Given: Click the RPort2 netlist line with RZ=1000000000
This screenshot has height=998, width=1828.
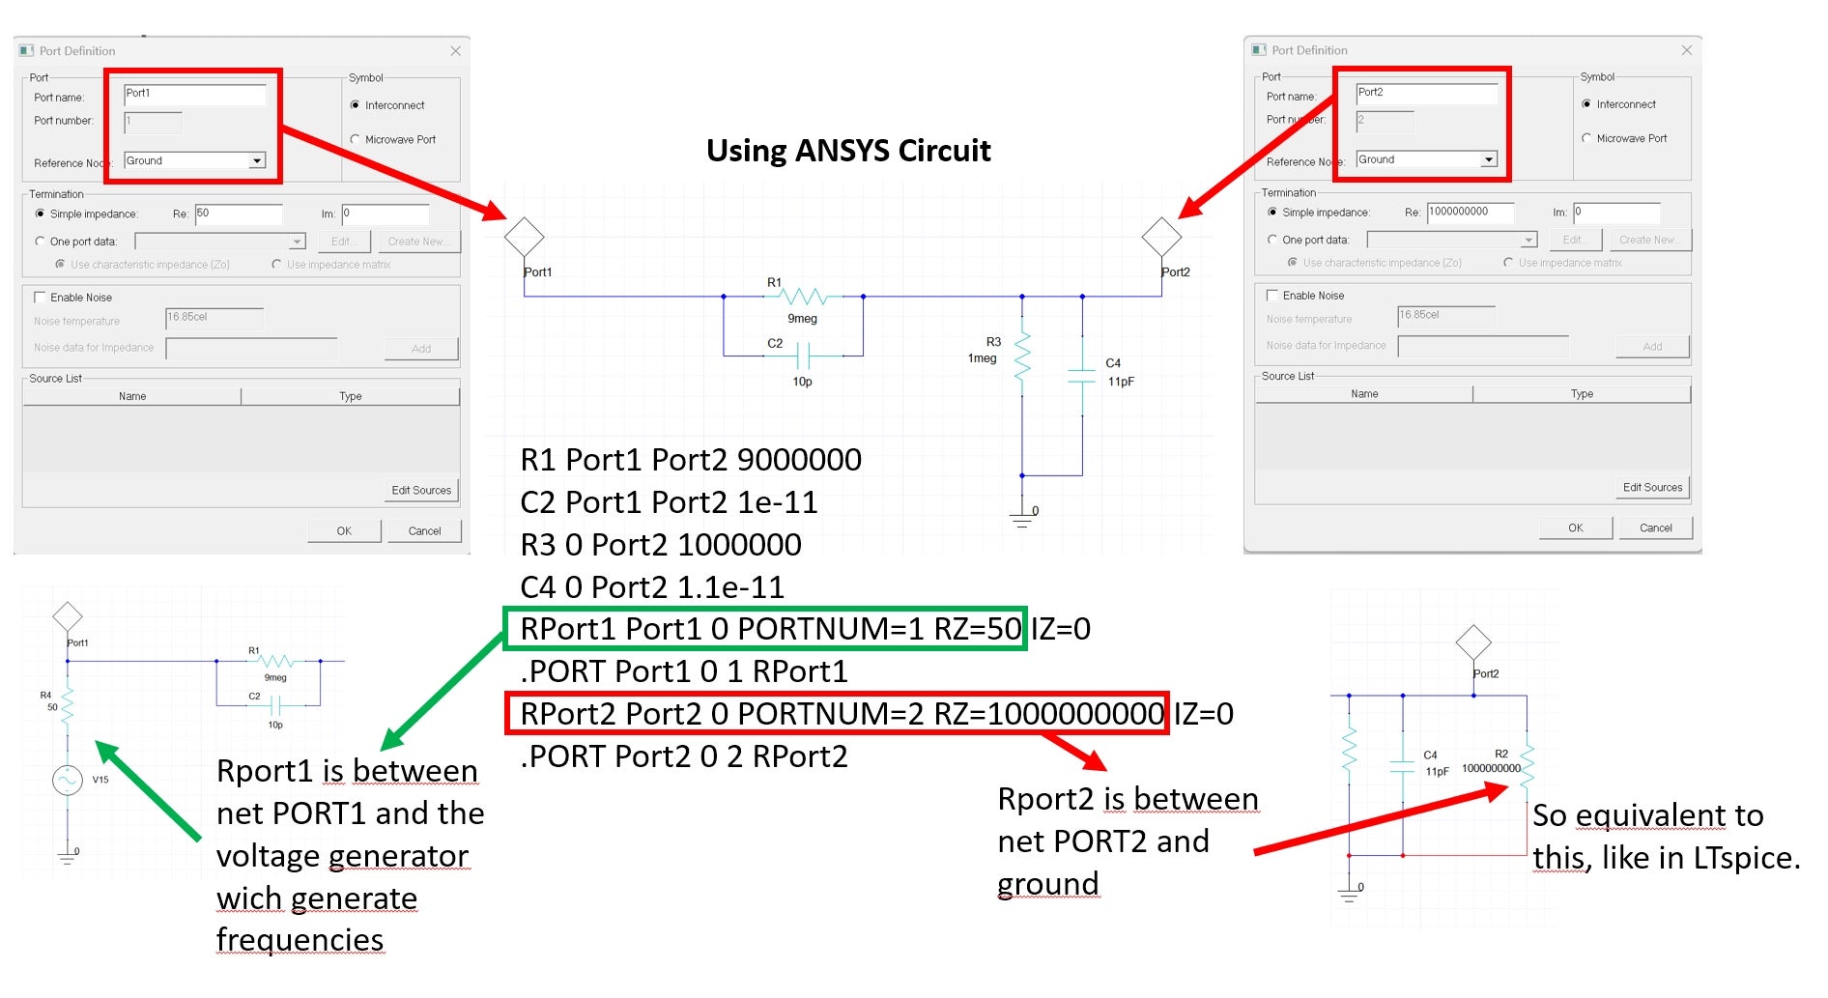Looking at the screenshot, I should coord(876,714).
